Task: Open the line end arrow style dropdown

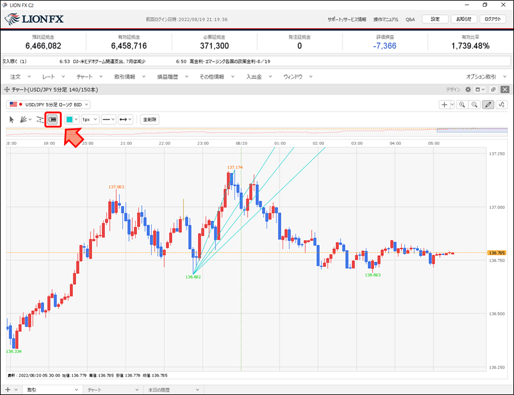Action: coord(125,120)
